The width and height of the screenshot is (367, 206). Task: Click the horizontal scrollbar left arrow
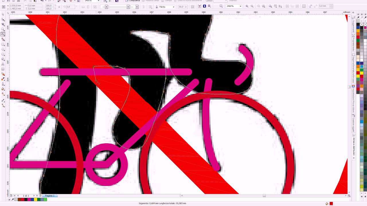182,196
